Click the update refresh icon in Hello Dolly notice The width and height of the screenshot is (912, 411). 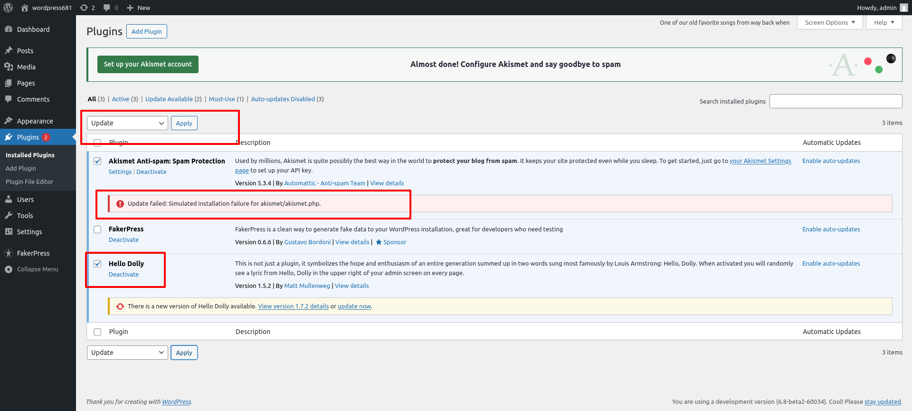click(x=120, y=306)
